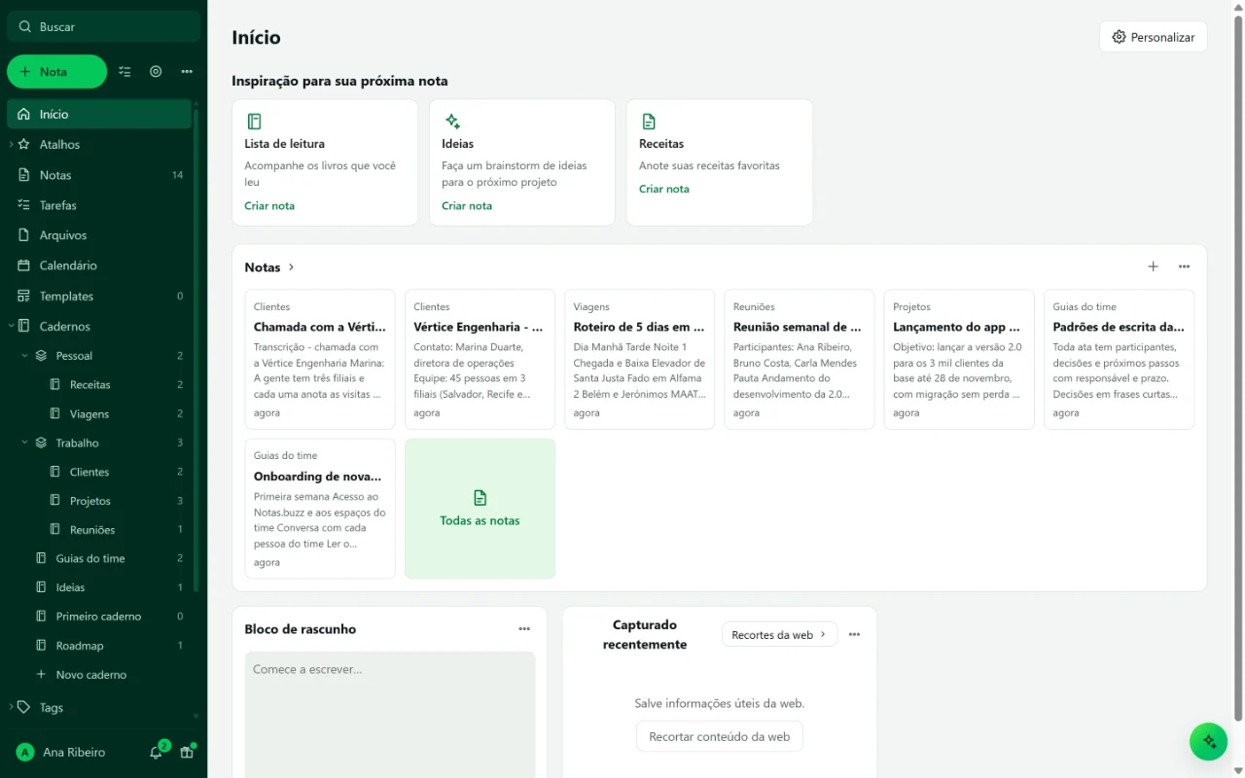Open Tarefas in the sidebar

(x=99, y=205)
